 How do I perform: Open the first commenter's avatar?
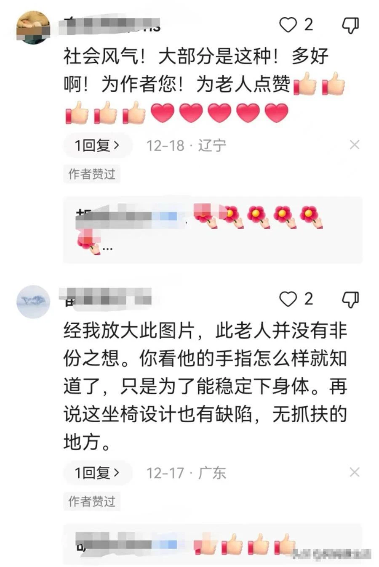33,27
